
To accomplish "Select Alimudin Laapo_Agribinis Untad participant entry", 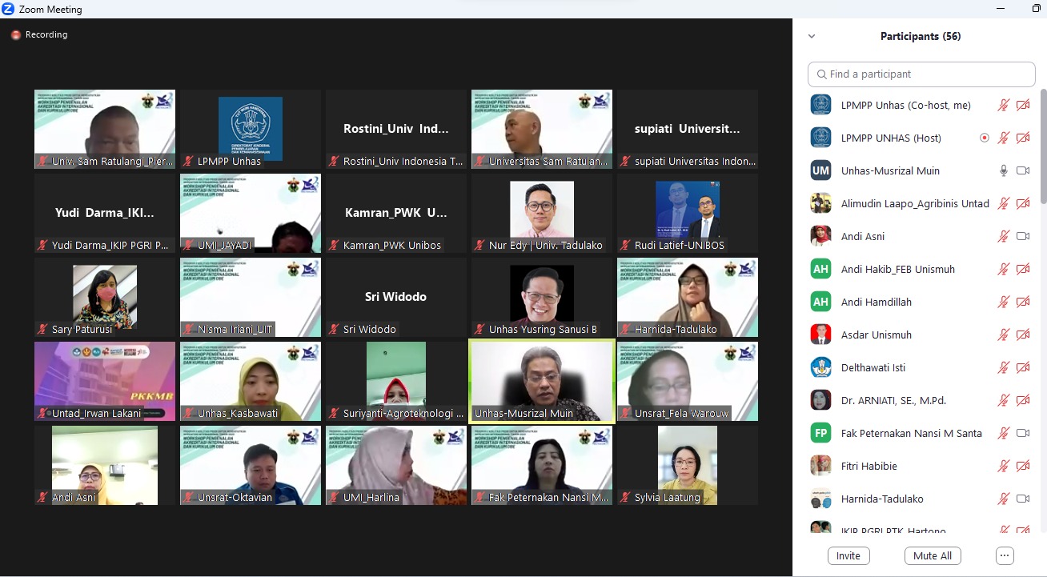I will pyautogui.click(x=914, y=203).
